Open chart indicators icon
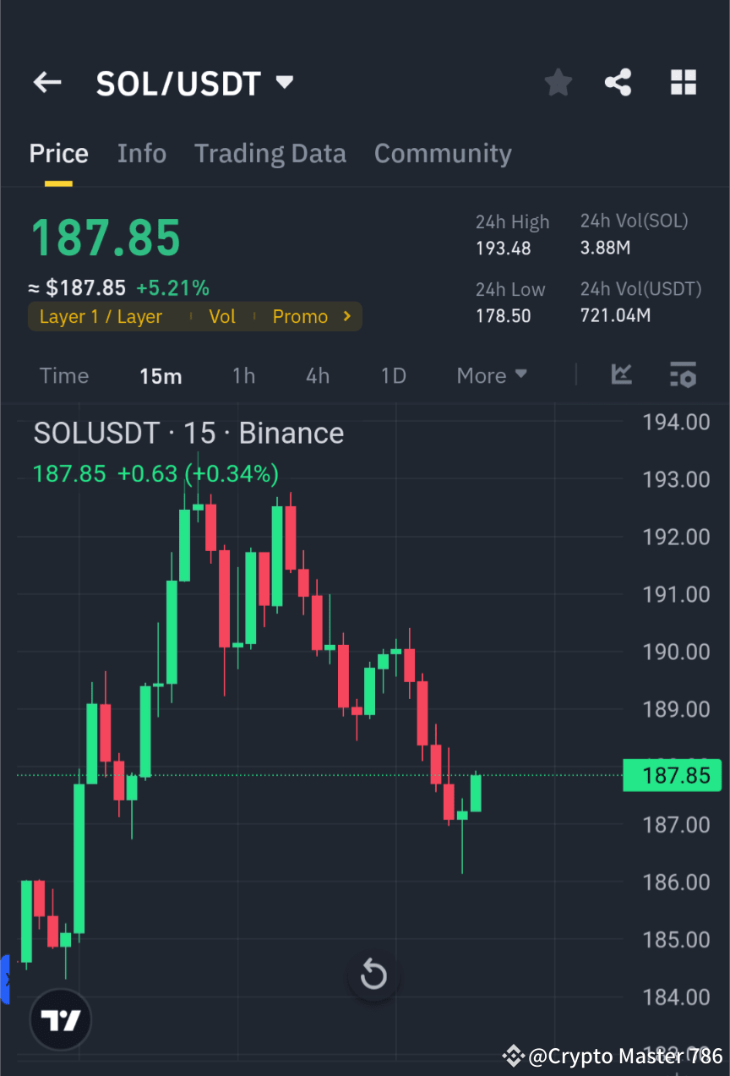 622,375
